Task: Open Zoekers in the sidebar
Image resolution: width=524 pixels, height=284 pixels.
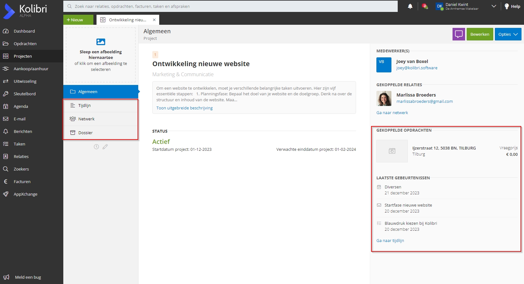Action: pyautogui.click(x=31, y=169)
